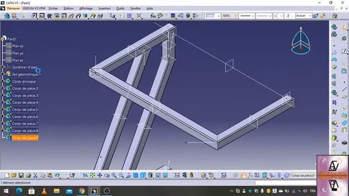Click the Windows Start button
Image resolution: width=349 pixels, height=196 pixels.
6,191
